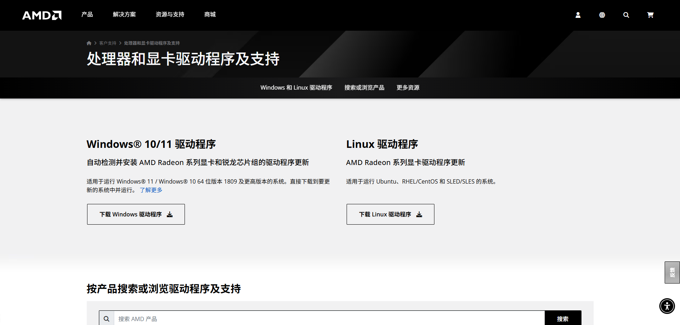Select the 商城 menu item
680x325 pixels.
tap(210, 15)
